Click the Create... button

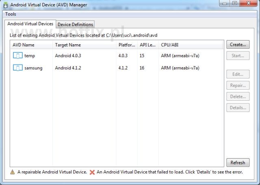click(238, 45)
